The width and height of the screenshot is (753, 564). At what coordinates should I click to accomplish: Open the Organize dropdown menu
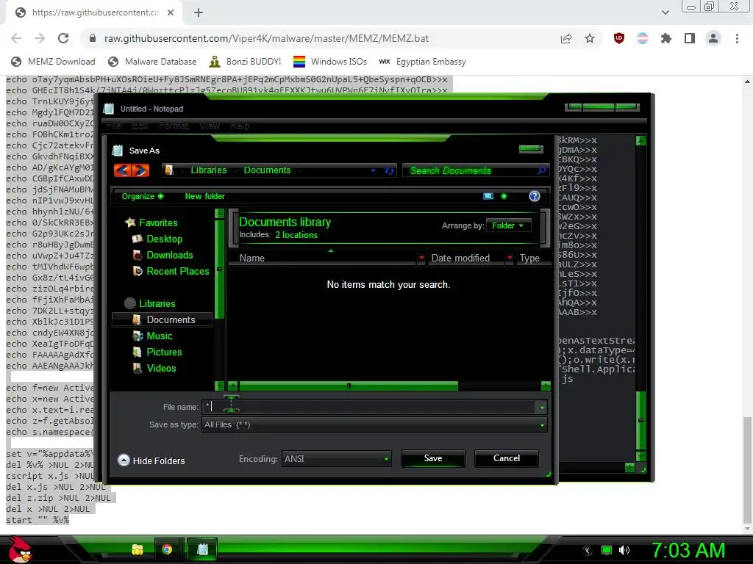point(143,196)
